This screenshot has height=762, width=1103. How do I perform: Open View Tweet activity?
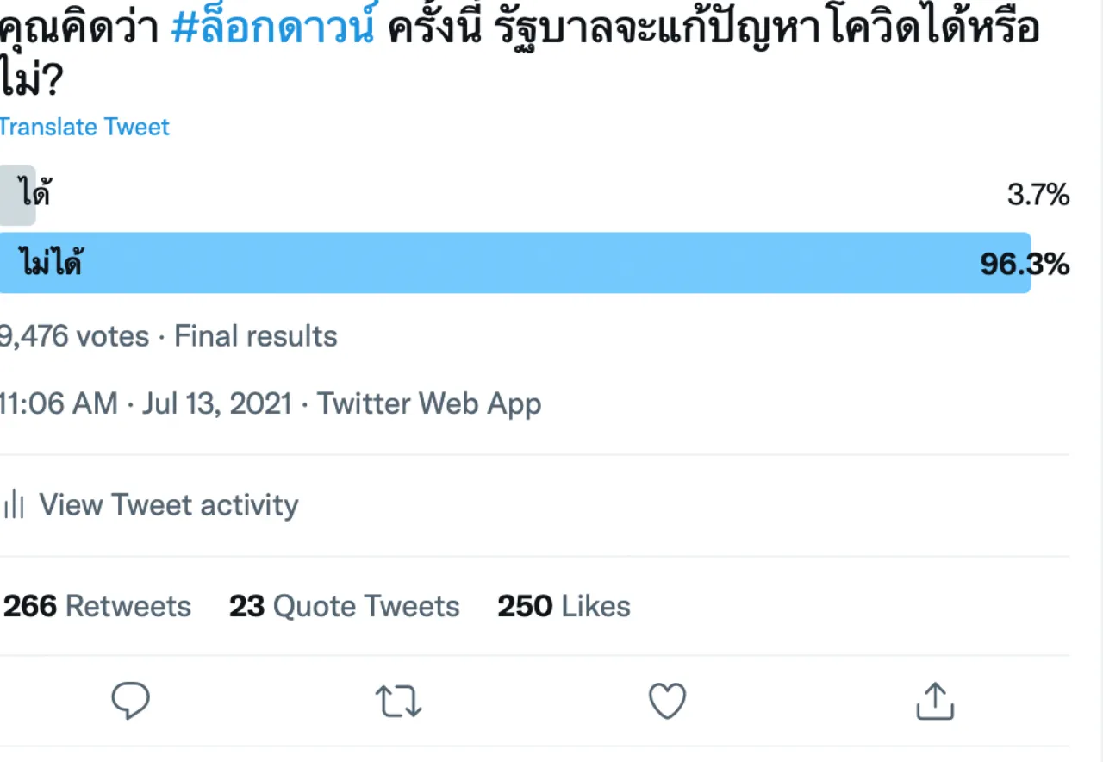tap(169, 505)
